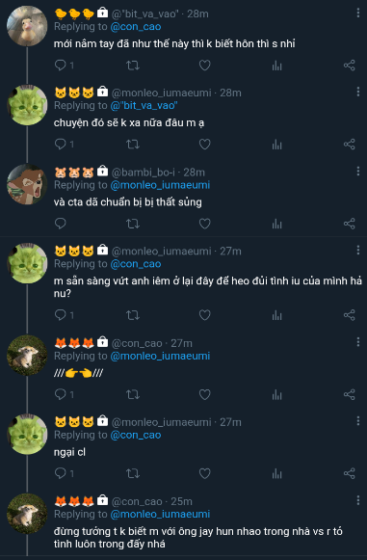Open more options for the duck-avatar tweet
The image size is (367, 560).
click(357, 13)
